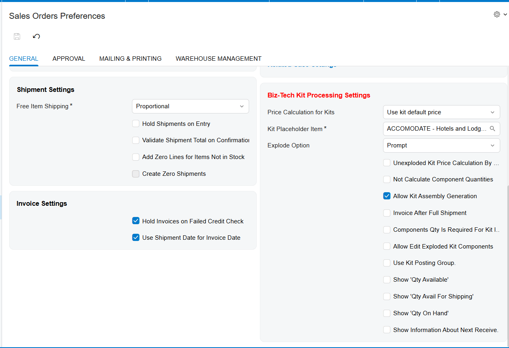The width and height of the screenshot is (509, 348).
Task: Uncheck Allow Kit Assembly Generation
Action: coord(387,196)
